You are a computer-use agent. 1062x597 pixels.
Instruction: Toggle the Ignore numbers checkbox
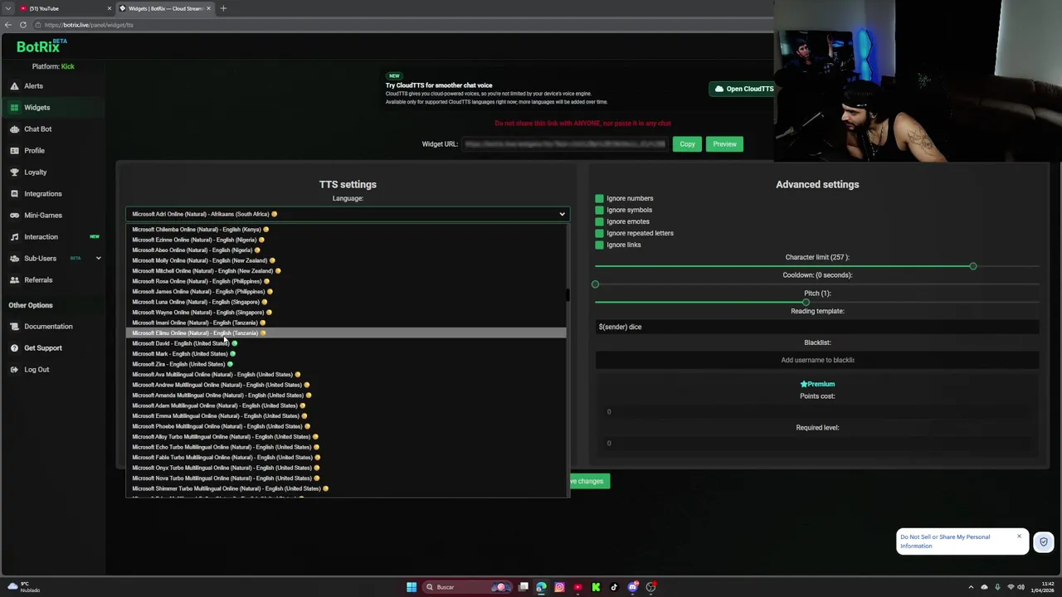tap(599, 198)
